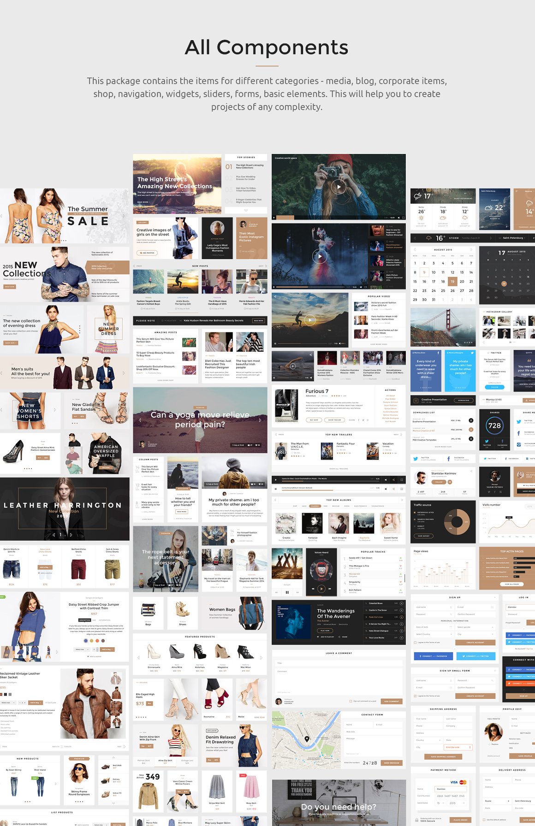Screen dimensions: 535x826
Task: Click Add Comment button
Action: [392, 701]
